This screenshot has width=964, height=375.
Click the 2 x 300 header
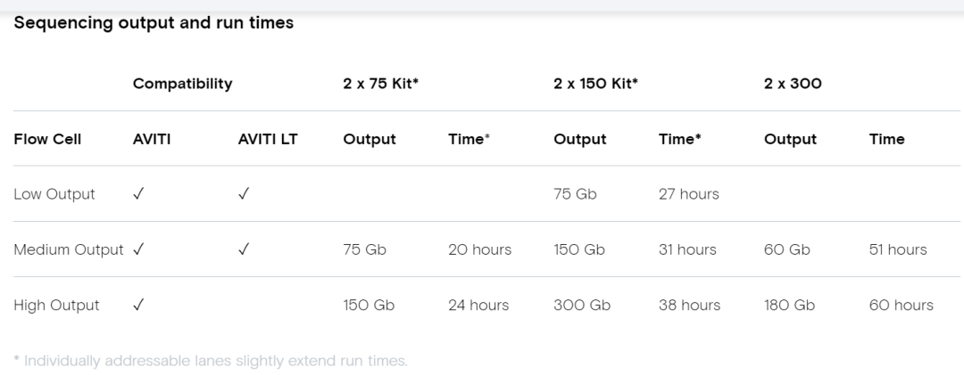793,84
